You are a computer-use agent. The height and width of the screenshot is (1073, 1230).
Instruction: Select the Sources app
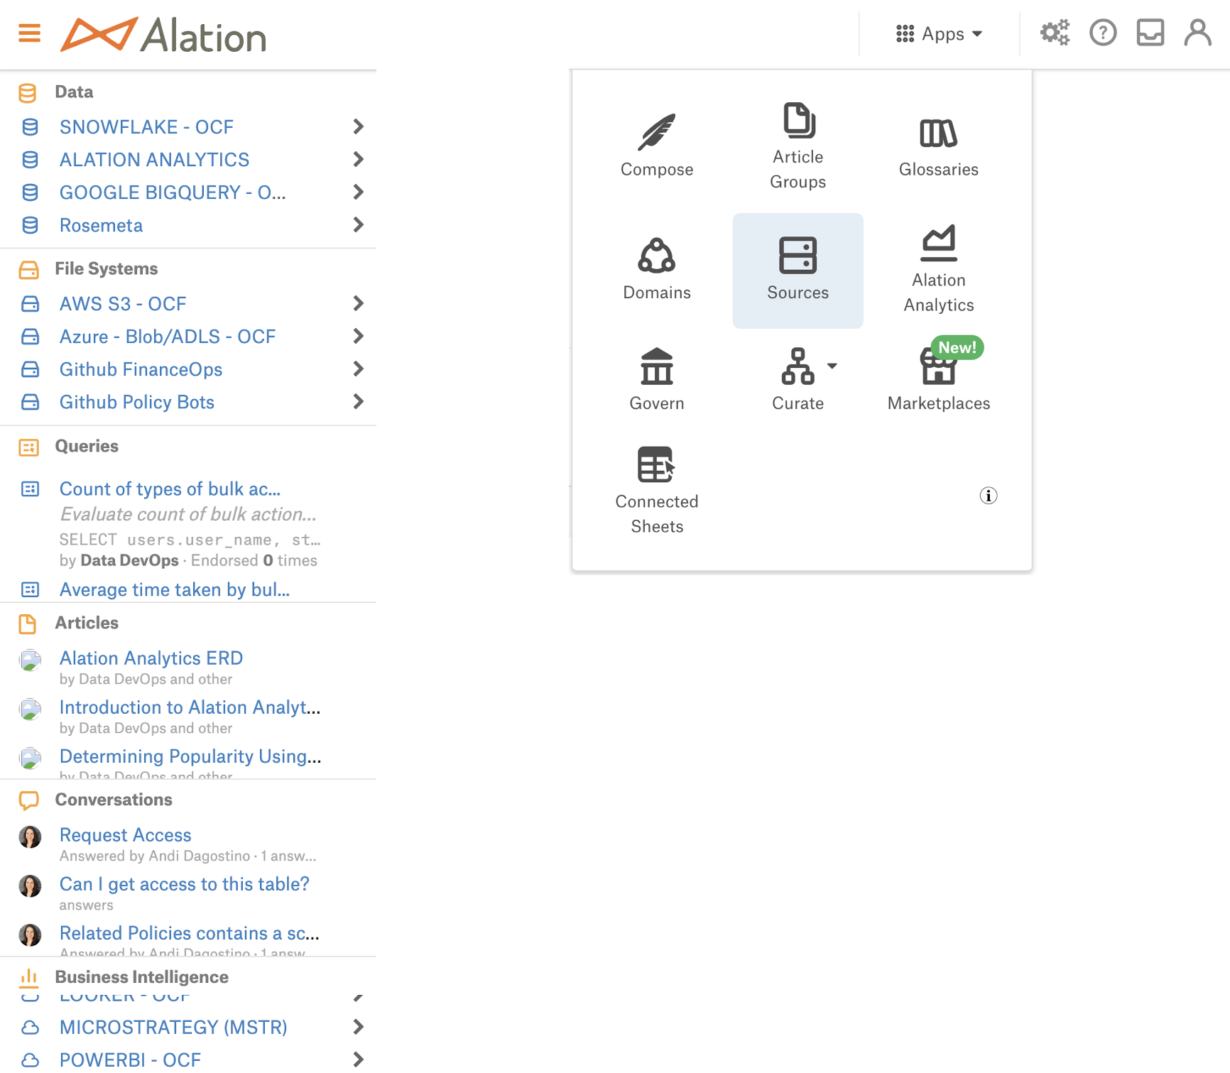pyautogui.click(x=798, y=271)
